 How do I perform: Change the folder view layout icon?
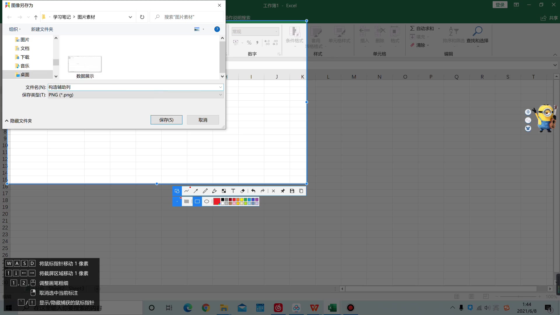click(x=197, y=29)
